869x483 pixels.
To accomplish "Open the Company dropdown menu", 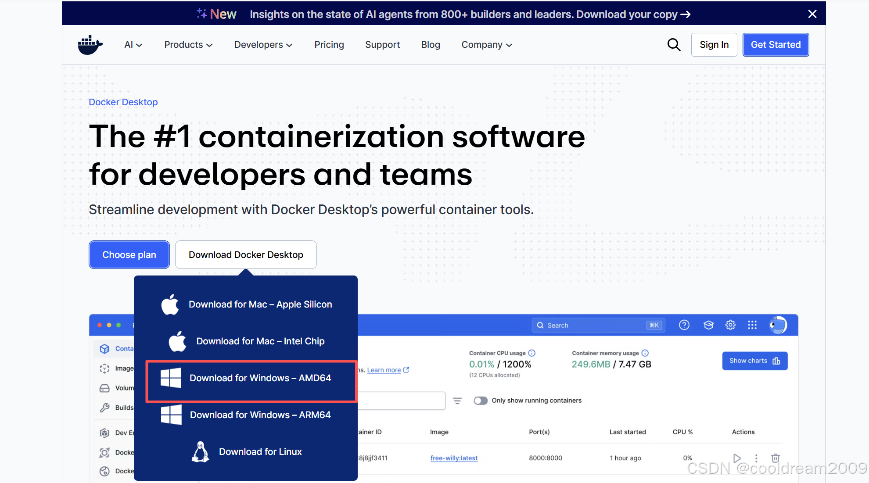I will click(x=487, y=45).
